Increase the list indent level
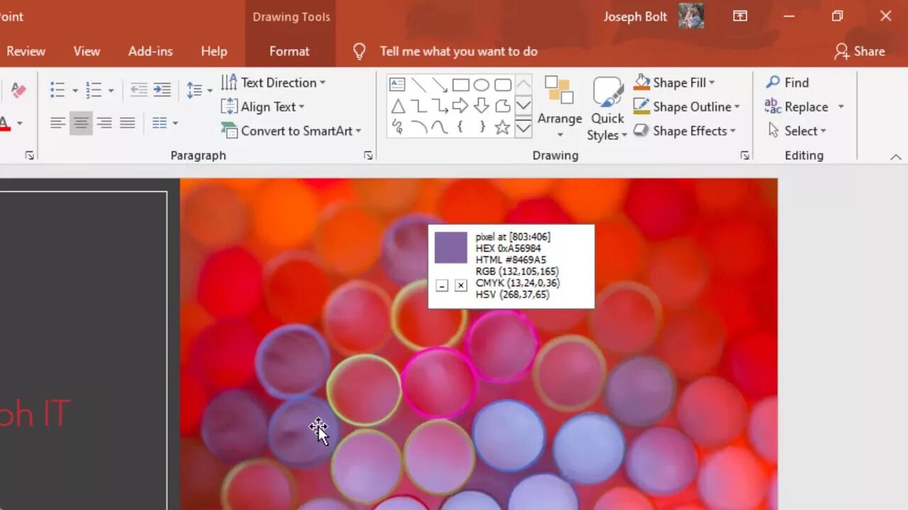Screen dimensions: 908x510 (x=162, y=90)
